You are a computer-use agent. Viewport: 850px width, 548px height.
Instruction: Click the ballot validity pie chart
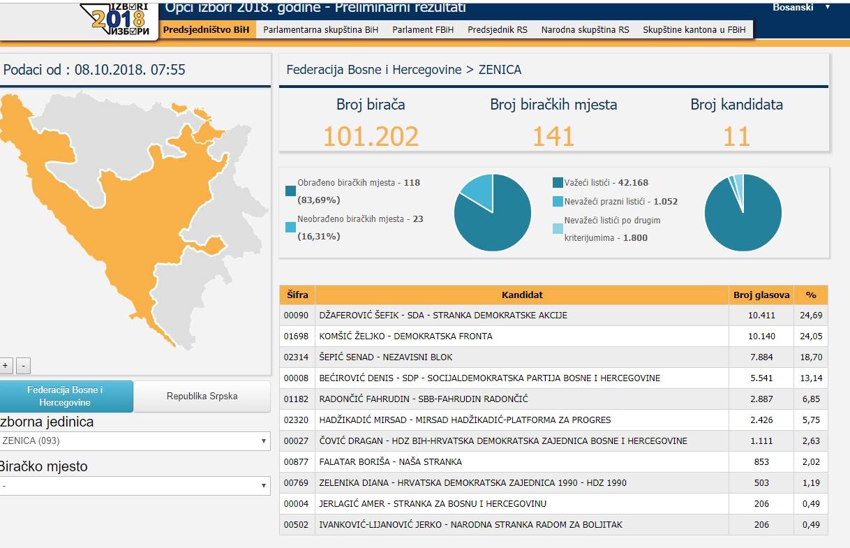pyautogui.click(x=743, y=212)
